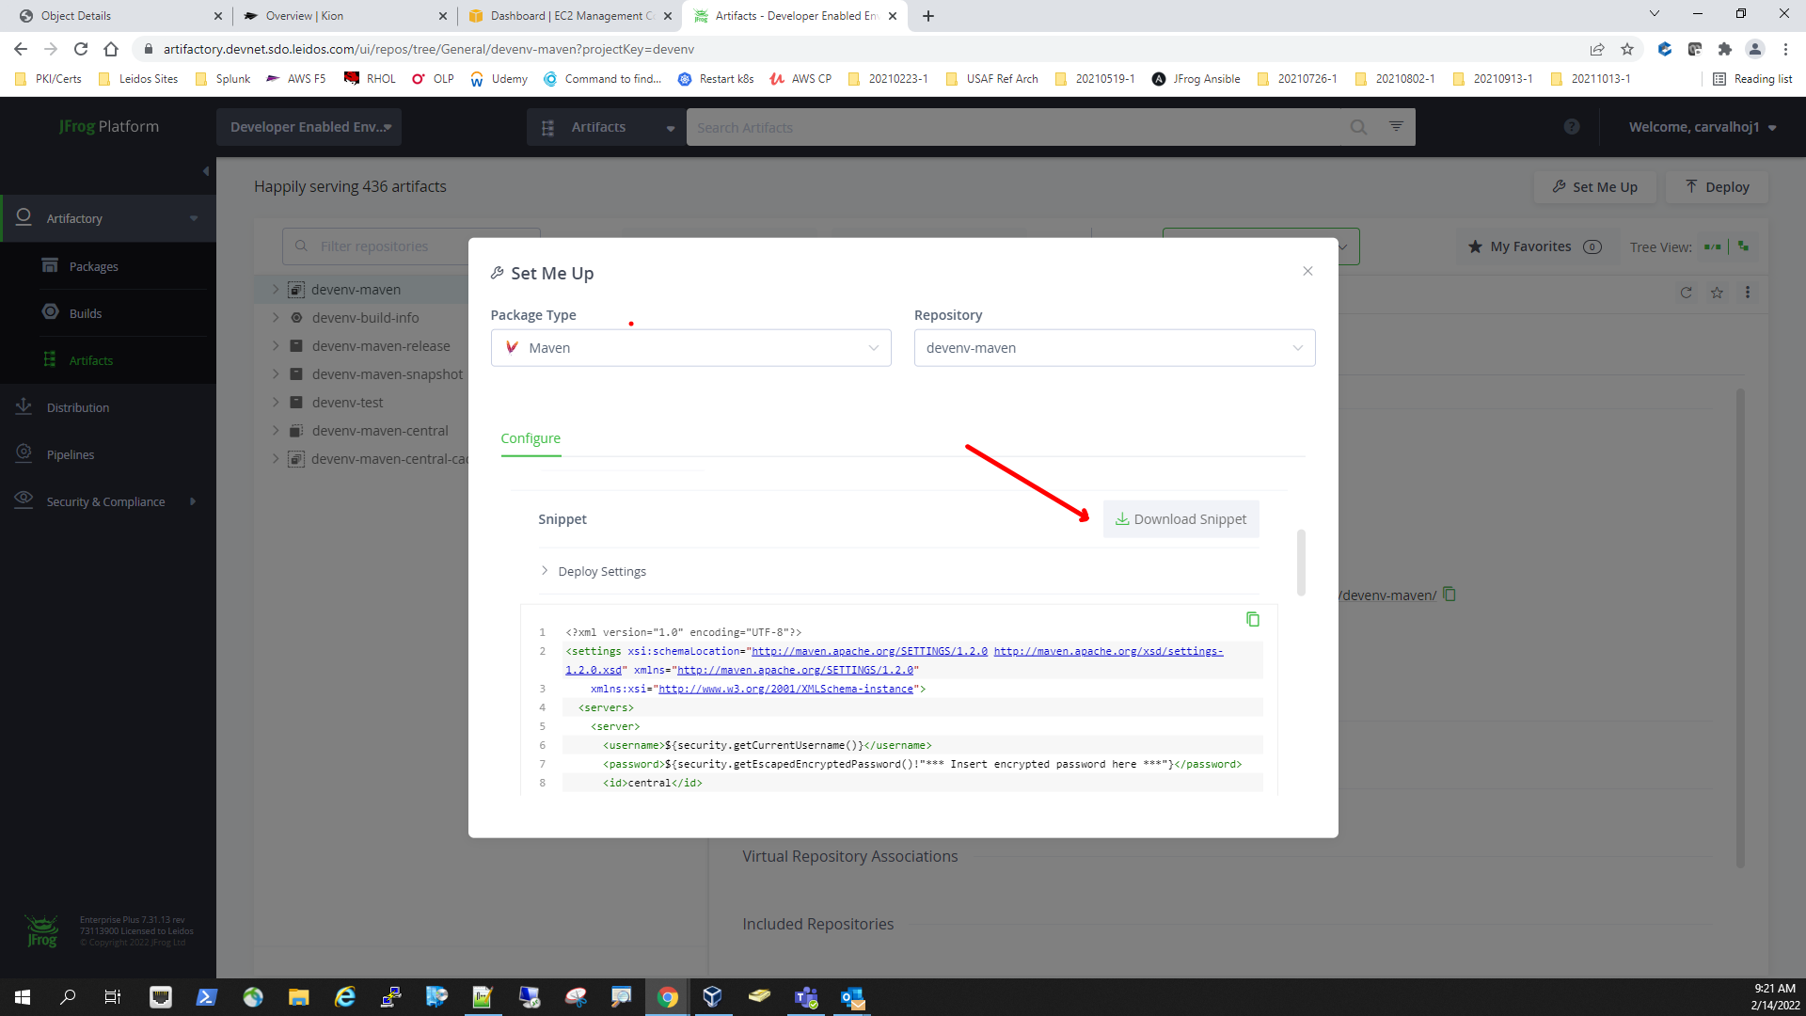
Task: Expand the devenv-maven-release repository
Action: pyautogui.click(x=276, y=346)
